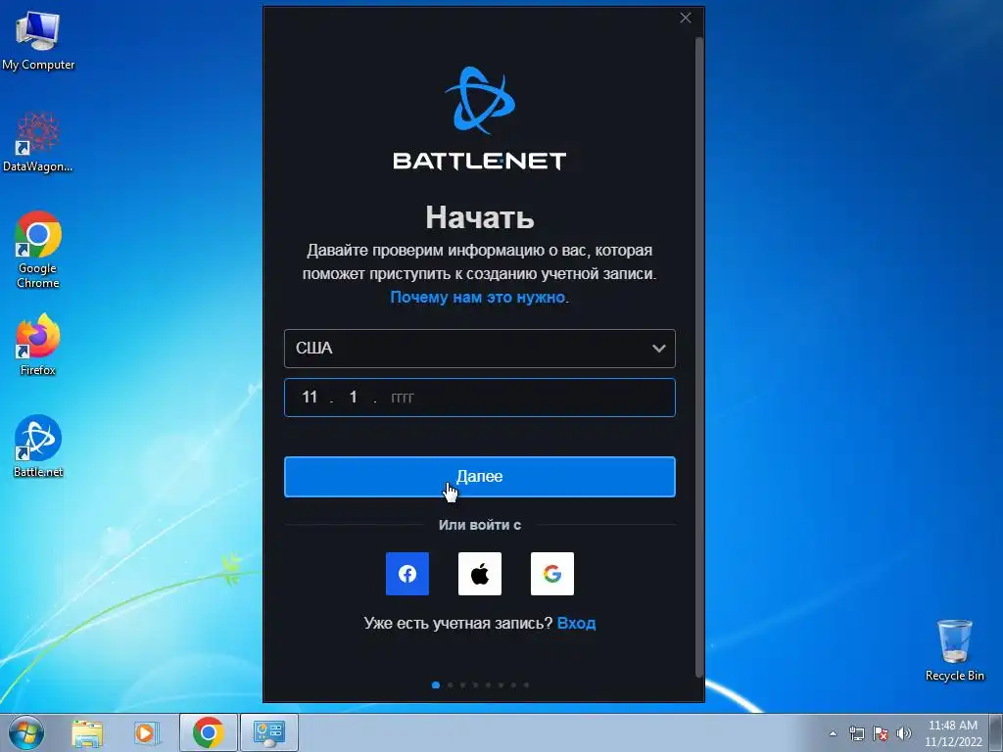
Task: Show hidden system tray icons
Action: coord(833,733)
